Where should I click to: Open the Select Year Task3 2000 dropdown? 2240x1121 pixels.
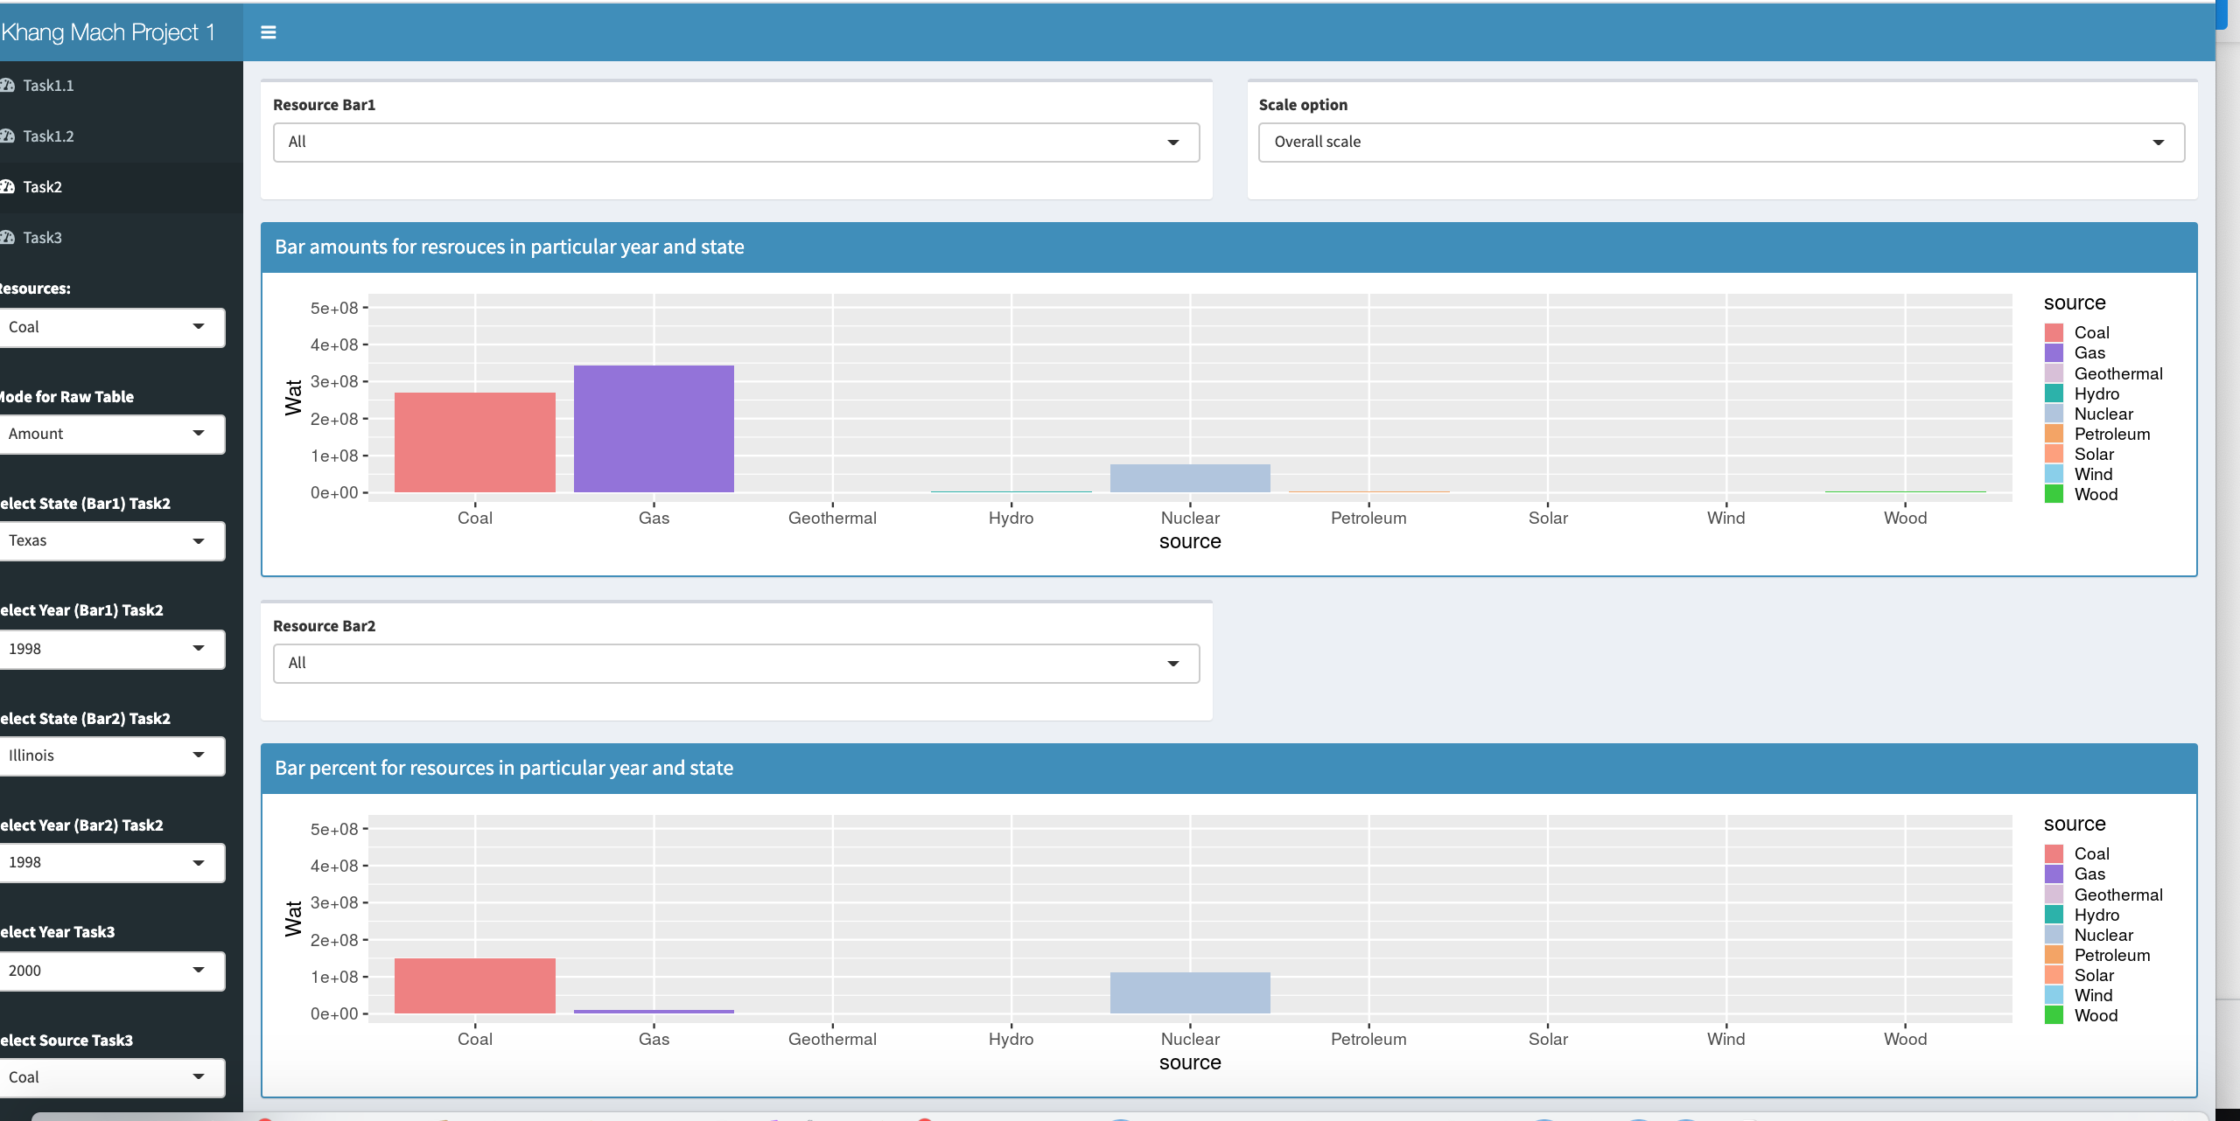112,971
